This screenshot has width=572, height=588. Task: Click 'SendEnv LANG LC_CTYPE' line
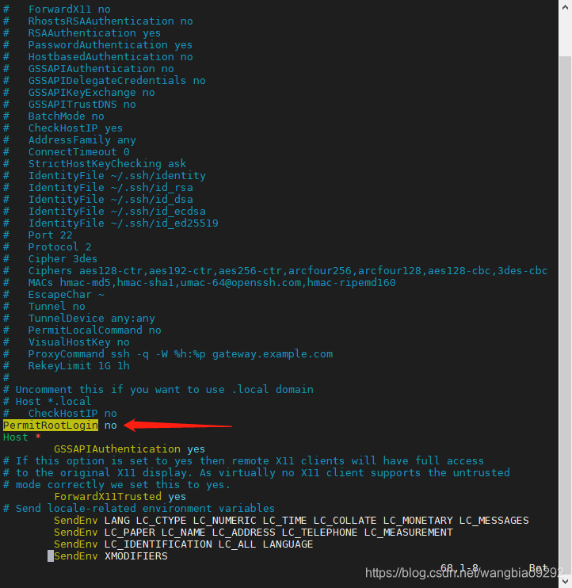(292, 521)
